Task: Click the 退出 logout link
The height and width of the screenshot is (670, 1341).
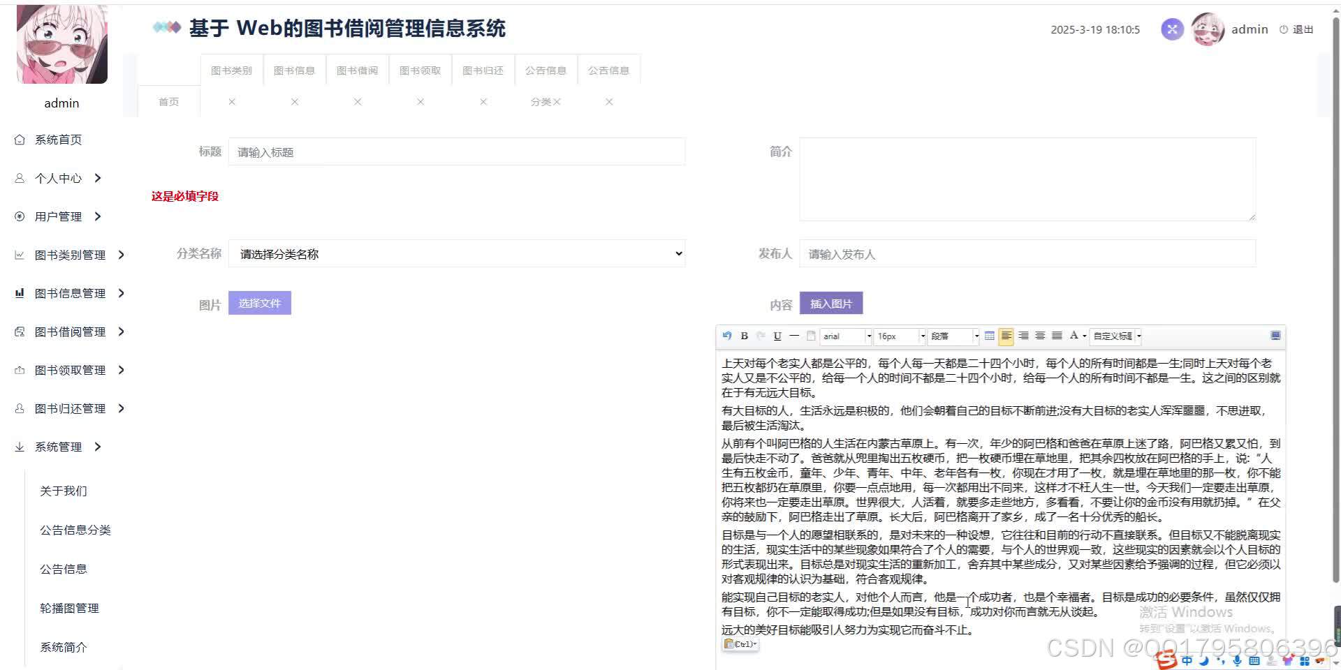Action: point(1303,29)
